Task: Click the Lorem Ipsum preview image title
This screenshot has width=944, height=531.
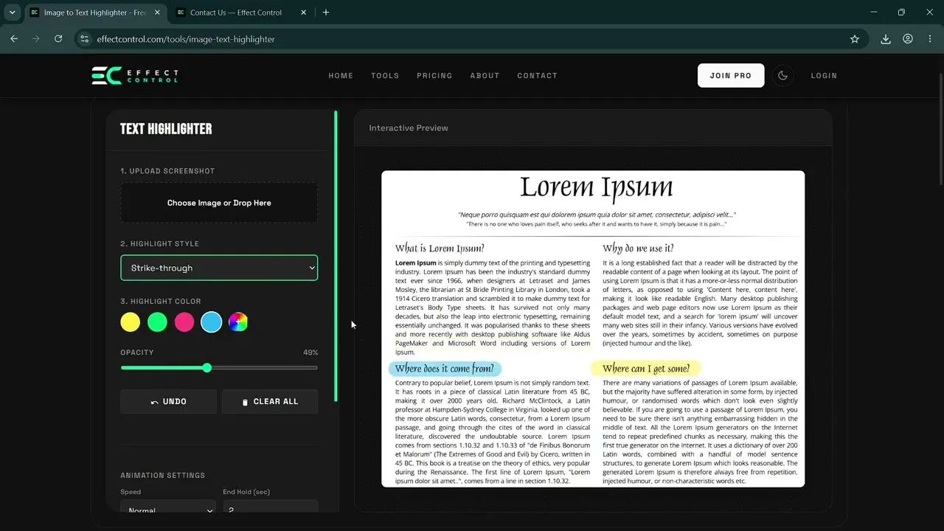Action: click(x=596, y=187)
